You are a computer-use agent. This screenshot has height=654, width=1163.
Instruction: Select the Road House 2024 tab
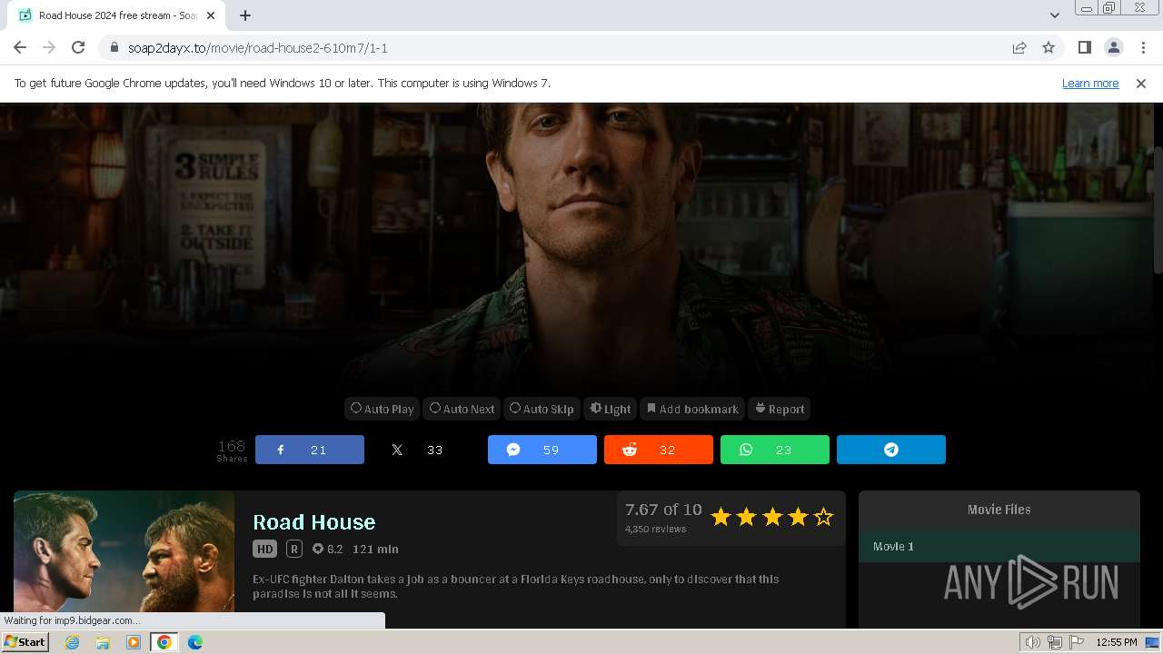(x=116, y=15)
